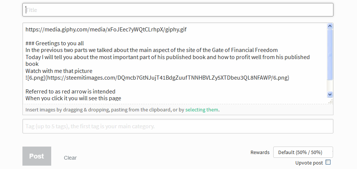Click the "Referred to as red arrow" line

(70, 92)
